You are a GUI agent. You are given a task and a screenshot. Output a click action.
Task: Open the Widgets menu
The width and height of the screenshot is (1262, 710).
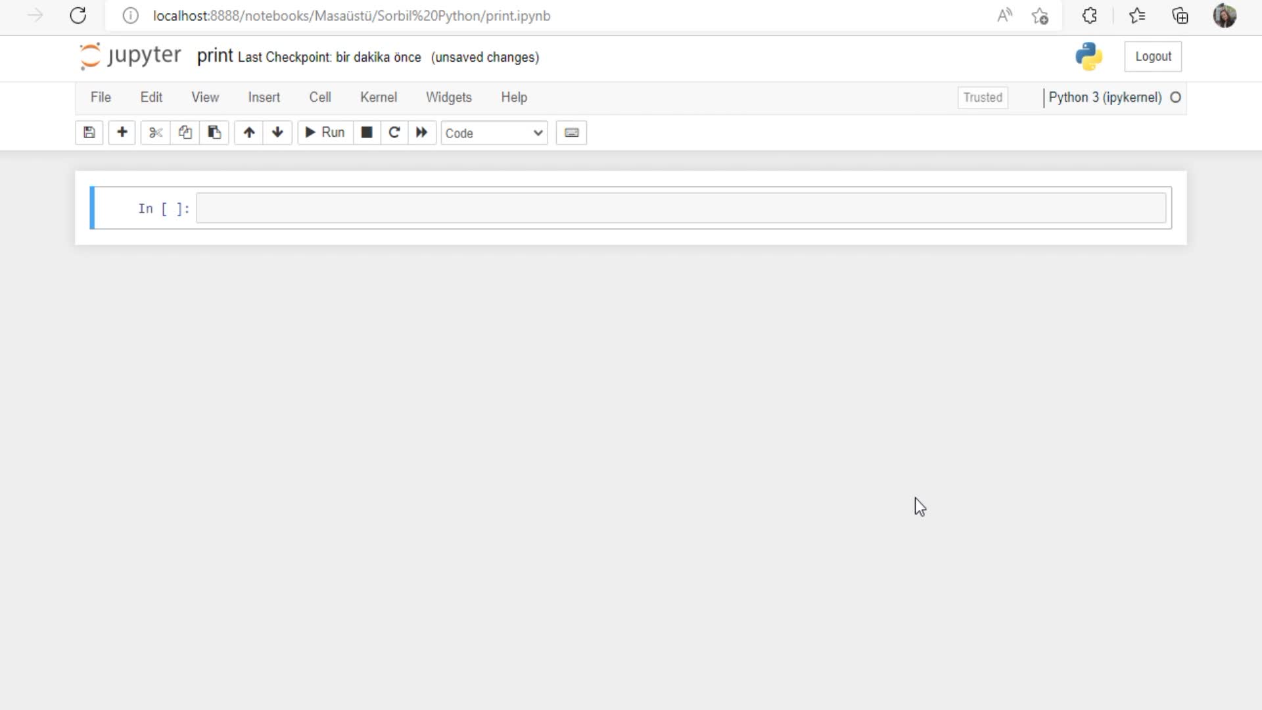click(x=449, y=97)
